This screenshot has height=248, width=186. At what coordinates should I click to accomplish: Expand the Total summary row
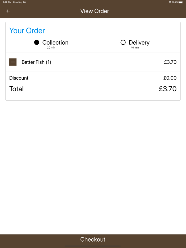pos(93,89)
